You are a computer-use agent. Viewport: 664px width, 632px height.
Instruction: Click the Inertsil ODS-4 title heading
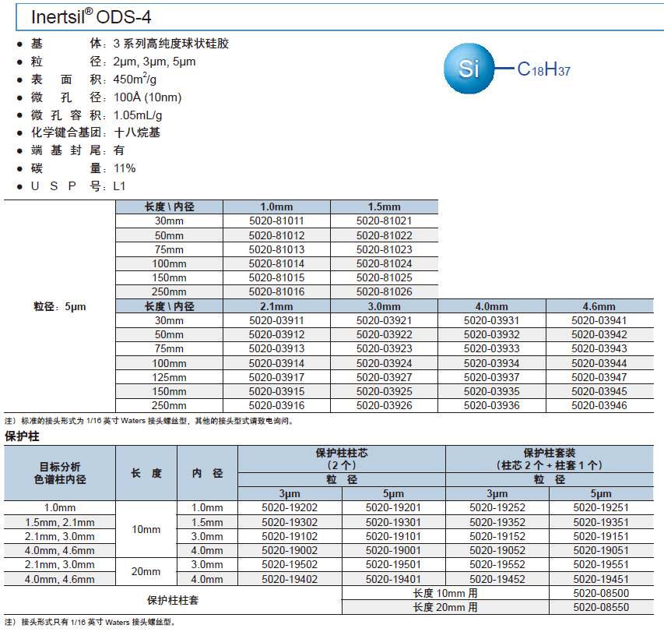tap(91, 17)
